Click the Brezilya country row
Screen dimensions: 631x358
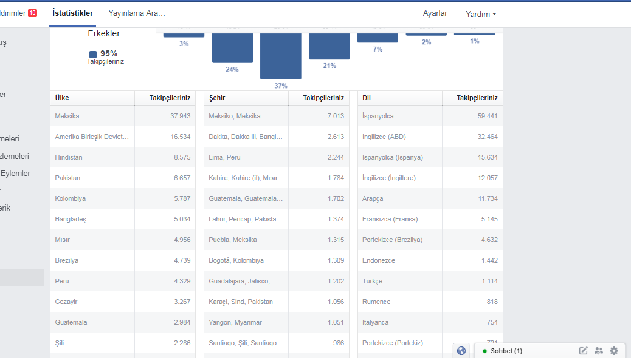123,260
